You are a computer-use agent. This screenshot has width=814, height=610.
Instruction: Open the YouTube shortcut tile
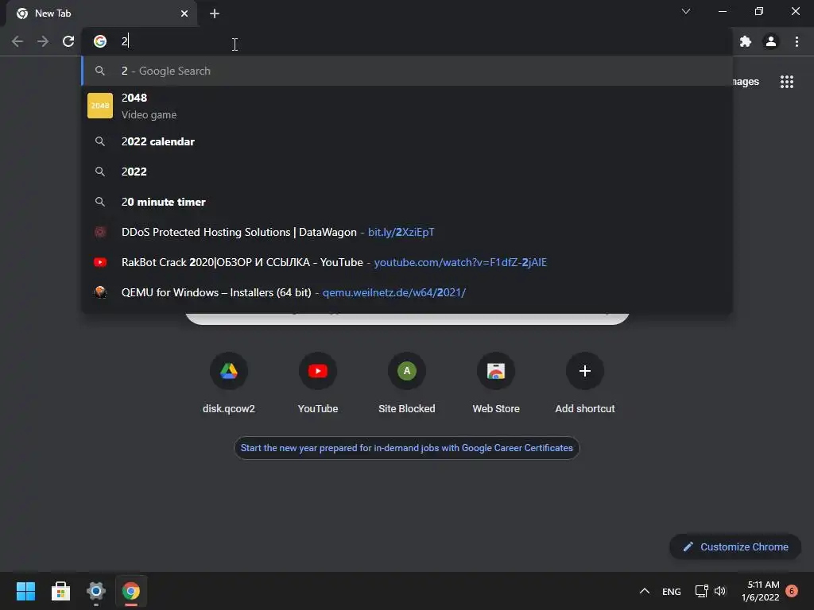pos(318,382)
